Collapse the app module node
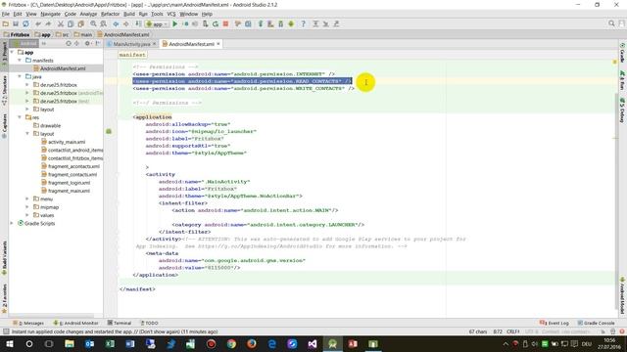 click(x=12, y=52)
